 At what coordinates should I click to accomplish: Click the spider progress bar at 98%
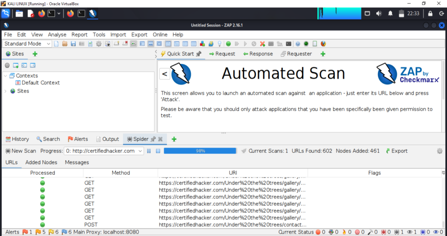200,151
